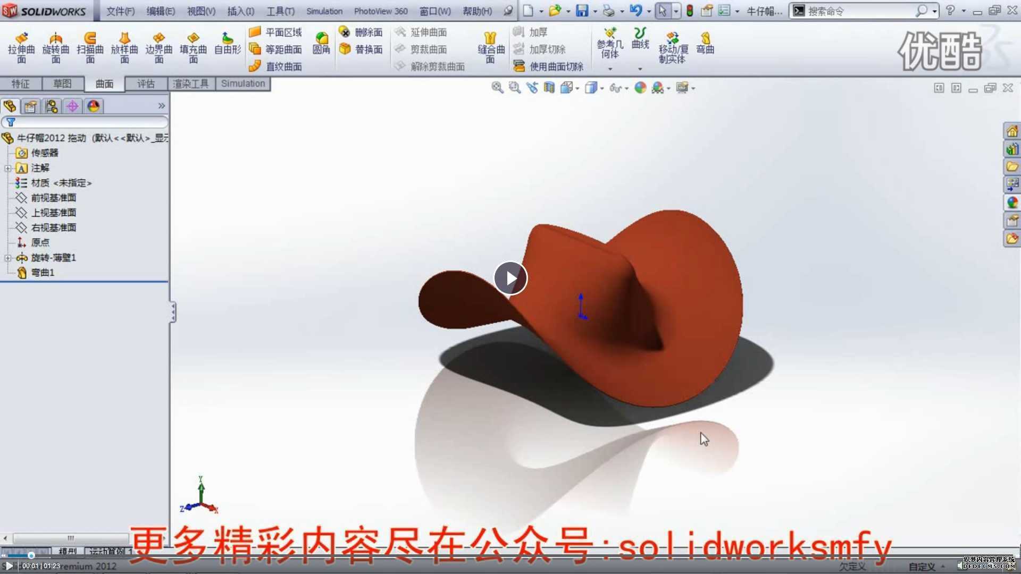Screen dimensions: 1021x574
Task: Open the 工具(T) menu
Action: 280,11
